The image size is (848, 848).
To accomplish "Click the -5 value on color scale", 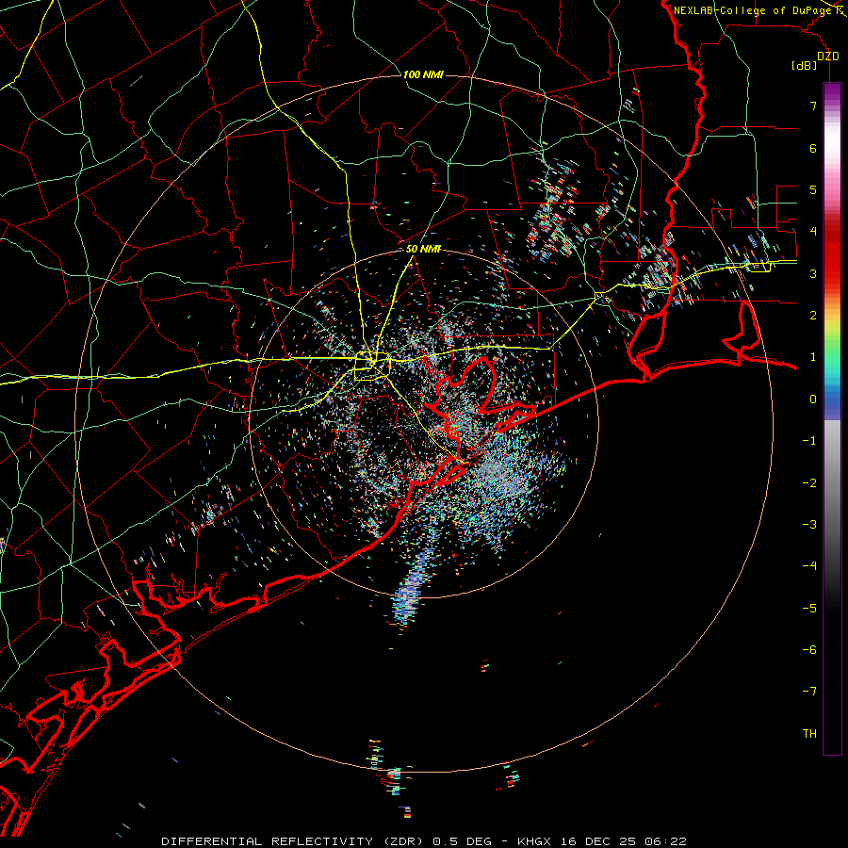I will tap(809, 609).
